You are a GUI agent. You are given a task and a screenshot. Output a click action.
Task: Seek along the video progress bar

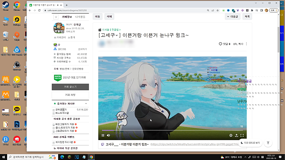click(172, 130)
